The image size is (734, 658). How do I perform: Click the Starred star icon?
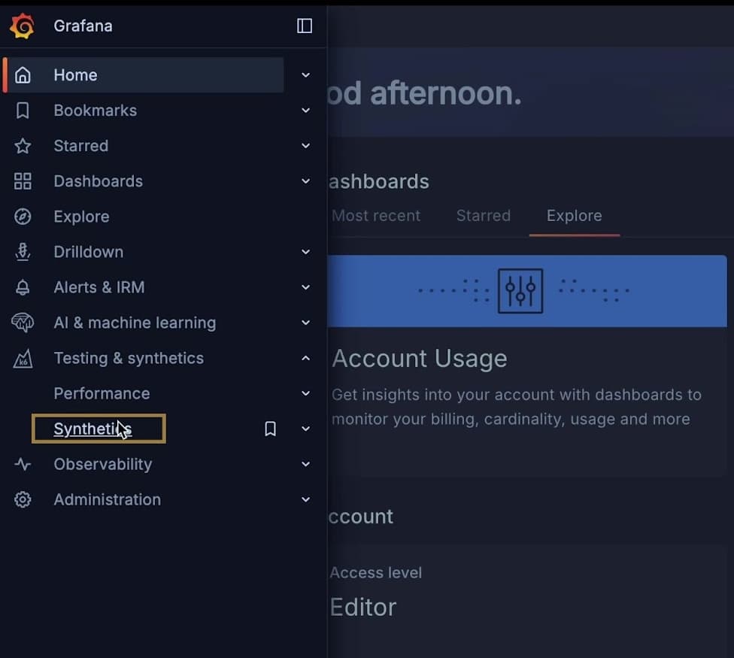pos(23,146)
